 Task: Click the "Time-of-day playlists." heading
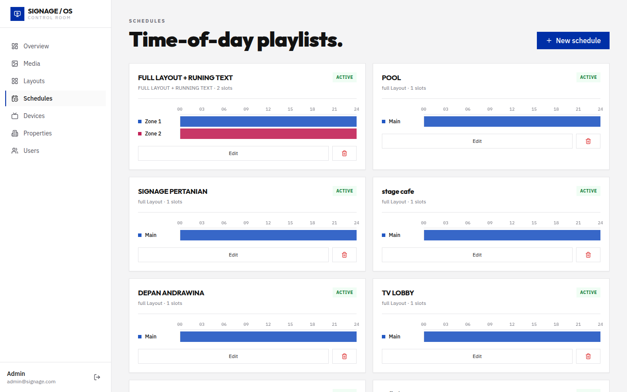(x=236, y=40)
